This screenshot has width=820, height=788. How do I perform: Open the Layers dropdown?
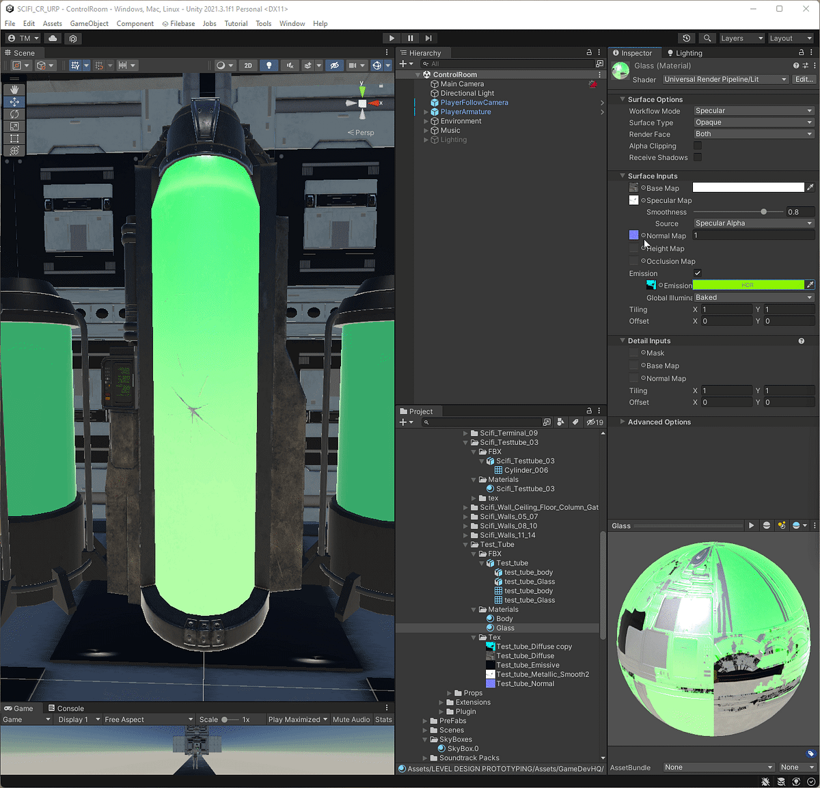pos(741,38)
